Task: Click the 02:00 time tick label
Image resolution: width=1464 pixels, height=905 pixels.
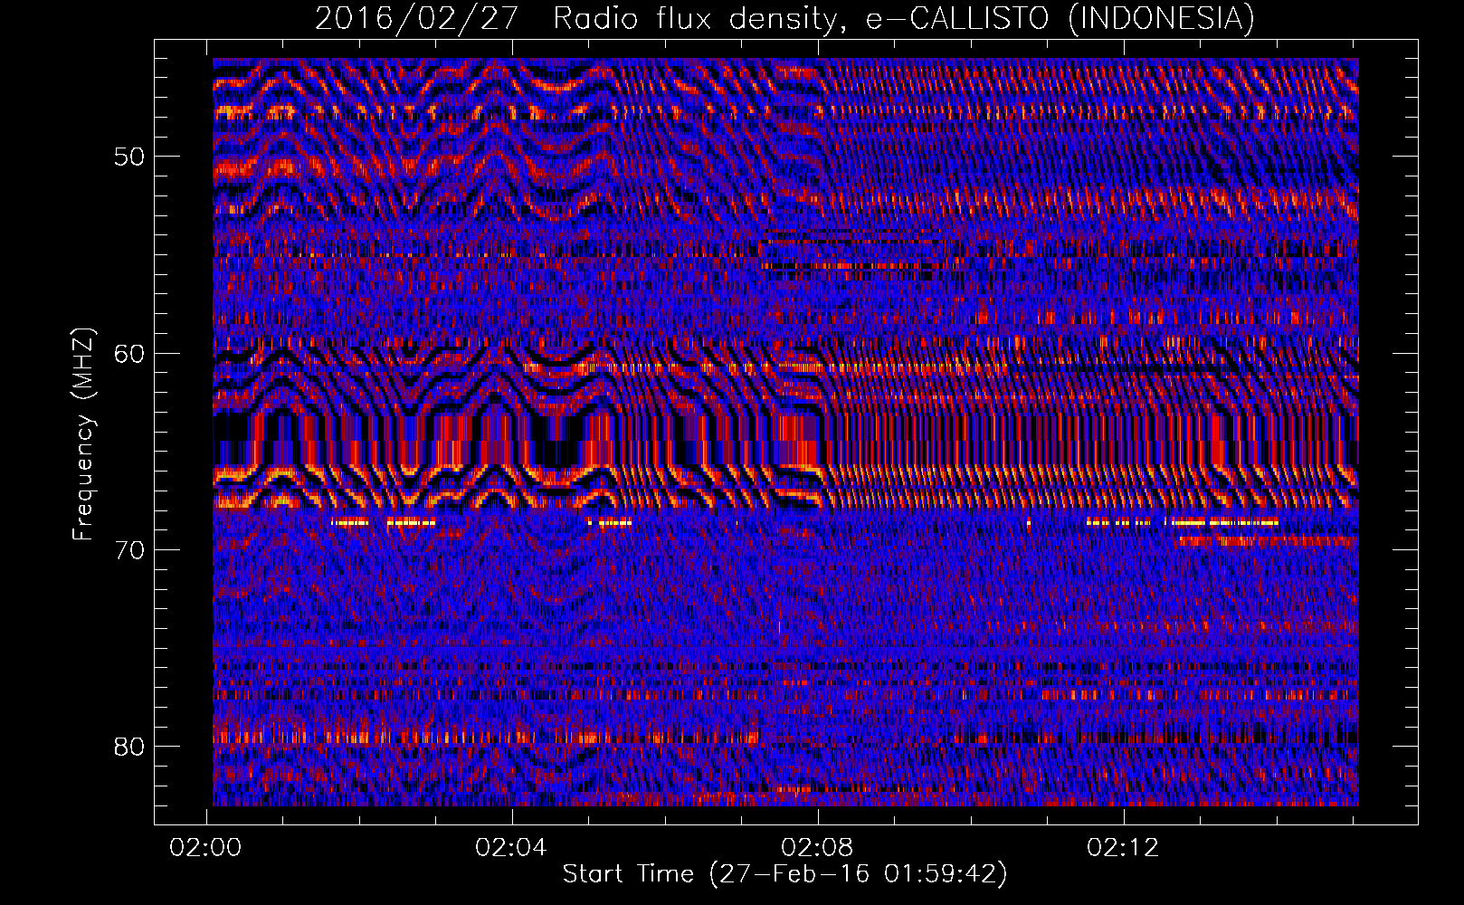Action: tap(205, 848)
